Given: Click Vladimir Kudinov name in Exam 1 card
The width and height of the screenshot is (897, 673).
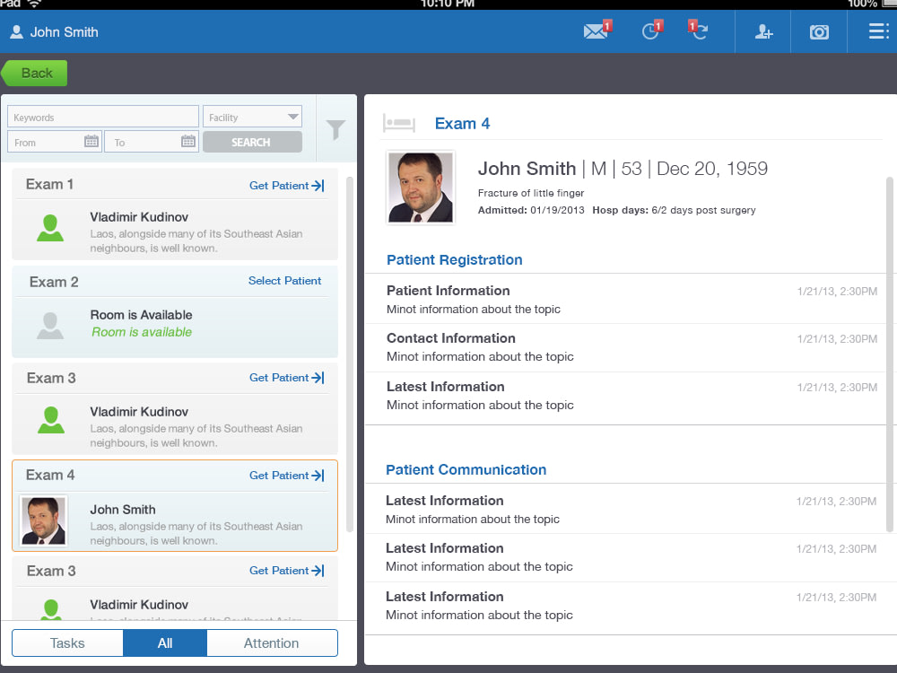Looking at the screenshot, I should pos(139,217).
